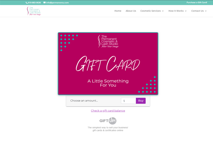Open the Cosmetic Services menu
This screenshot has width=213, height=142.
pyautogui.click(x=151, y=11)
